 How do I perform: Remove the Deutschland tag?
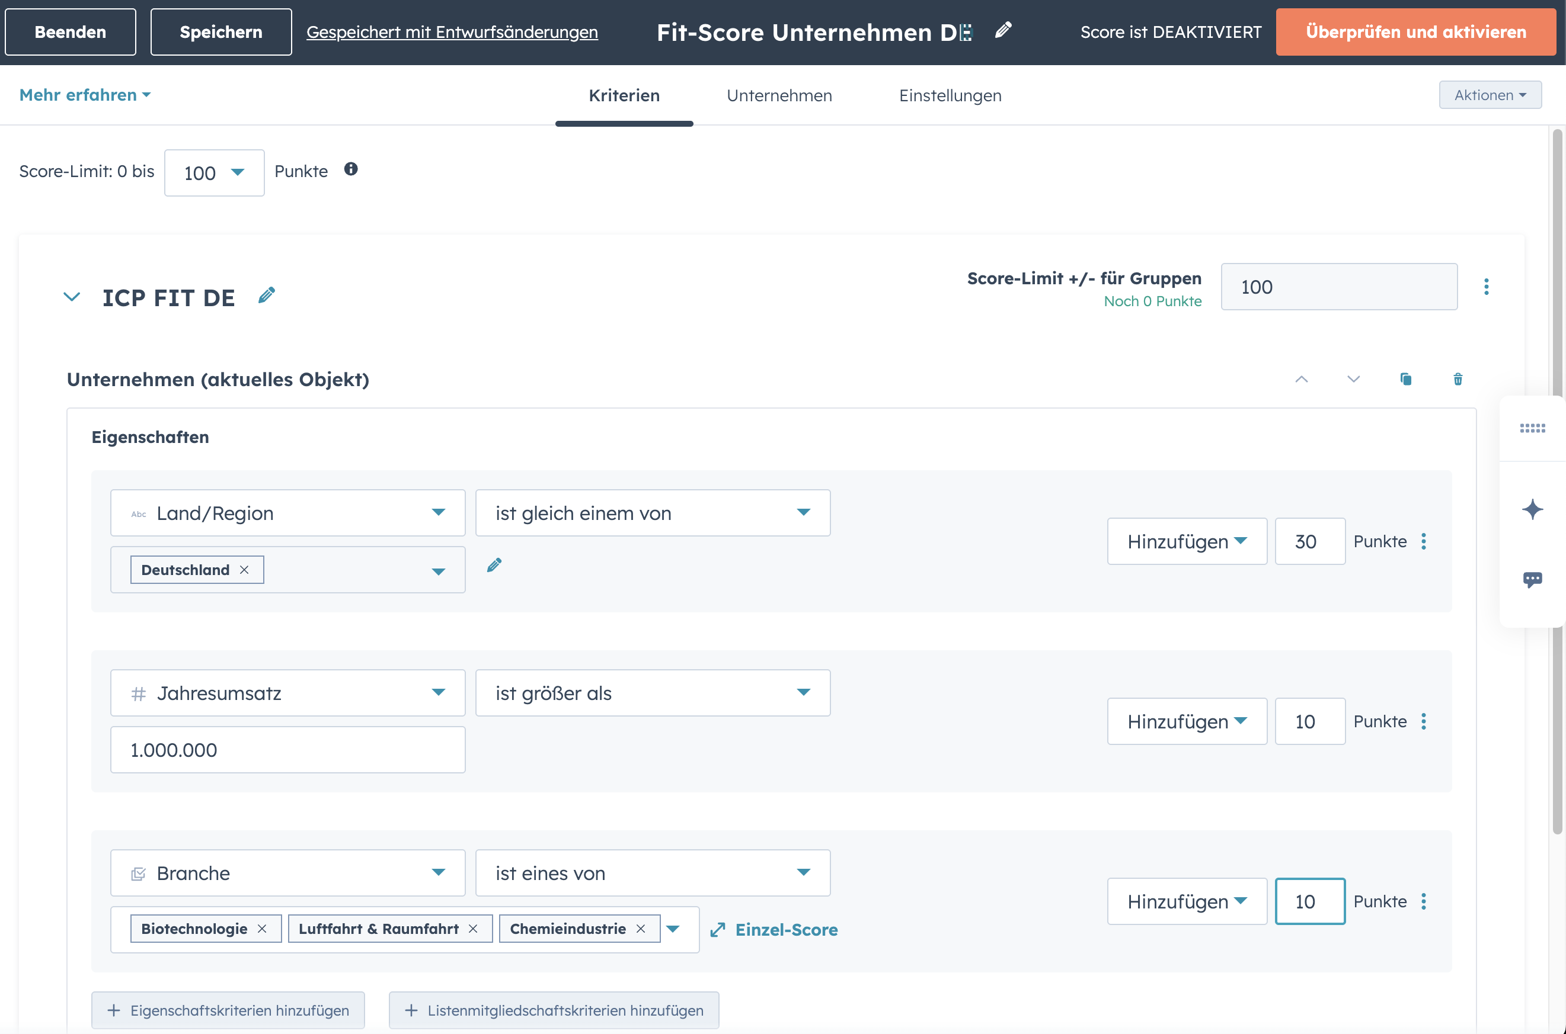pos(244,570)
